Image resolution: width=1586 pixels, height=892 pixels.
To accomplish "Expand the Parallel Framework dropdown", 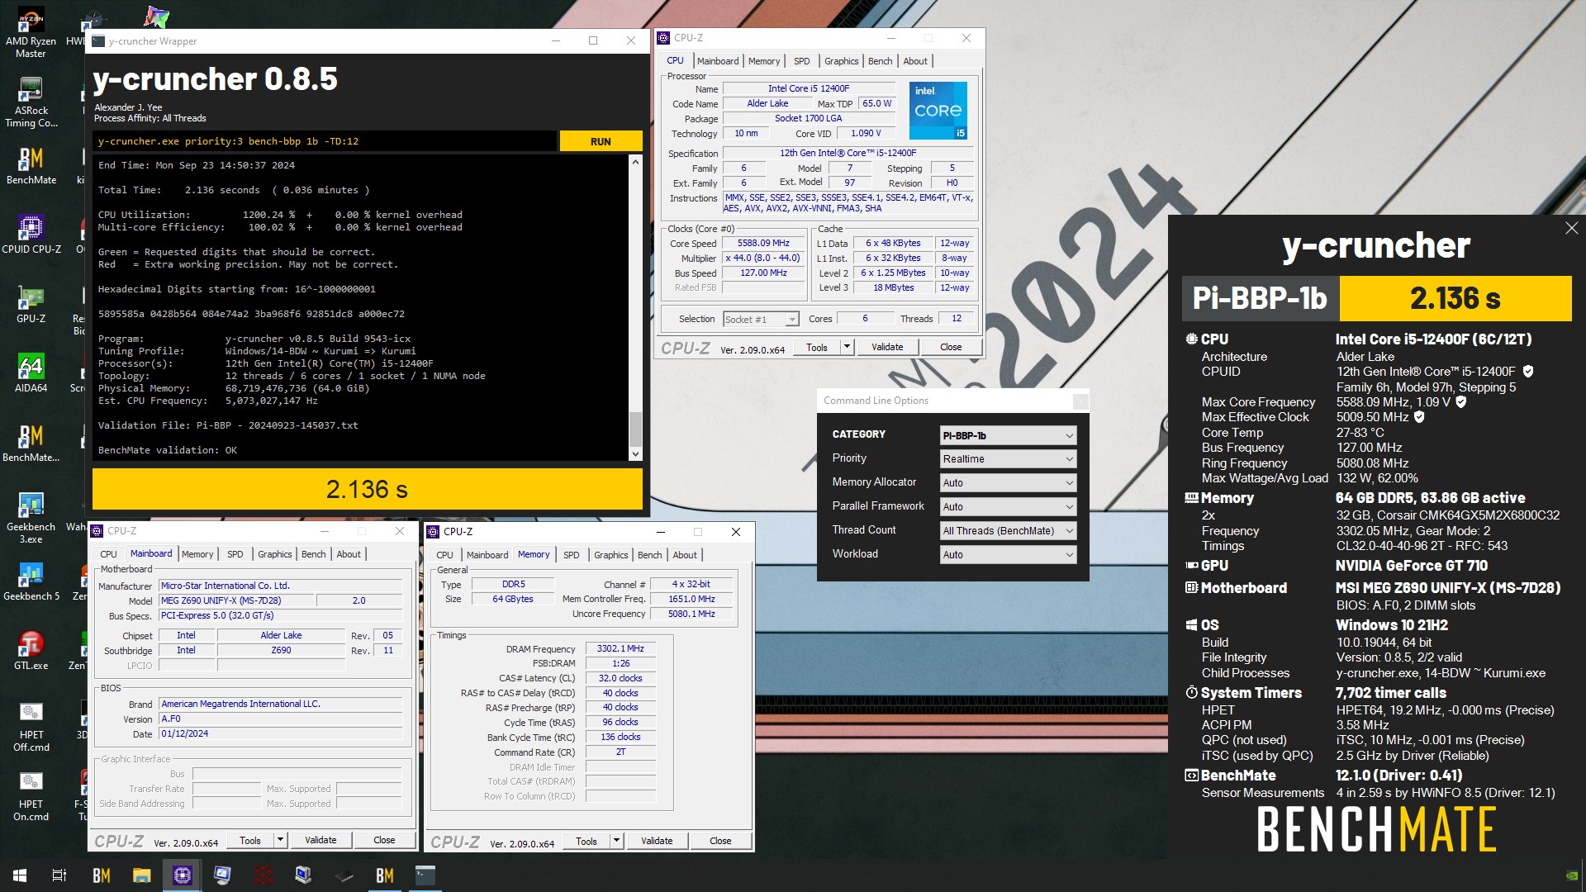I will point(1008,507).
